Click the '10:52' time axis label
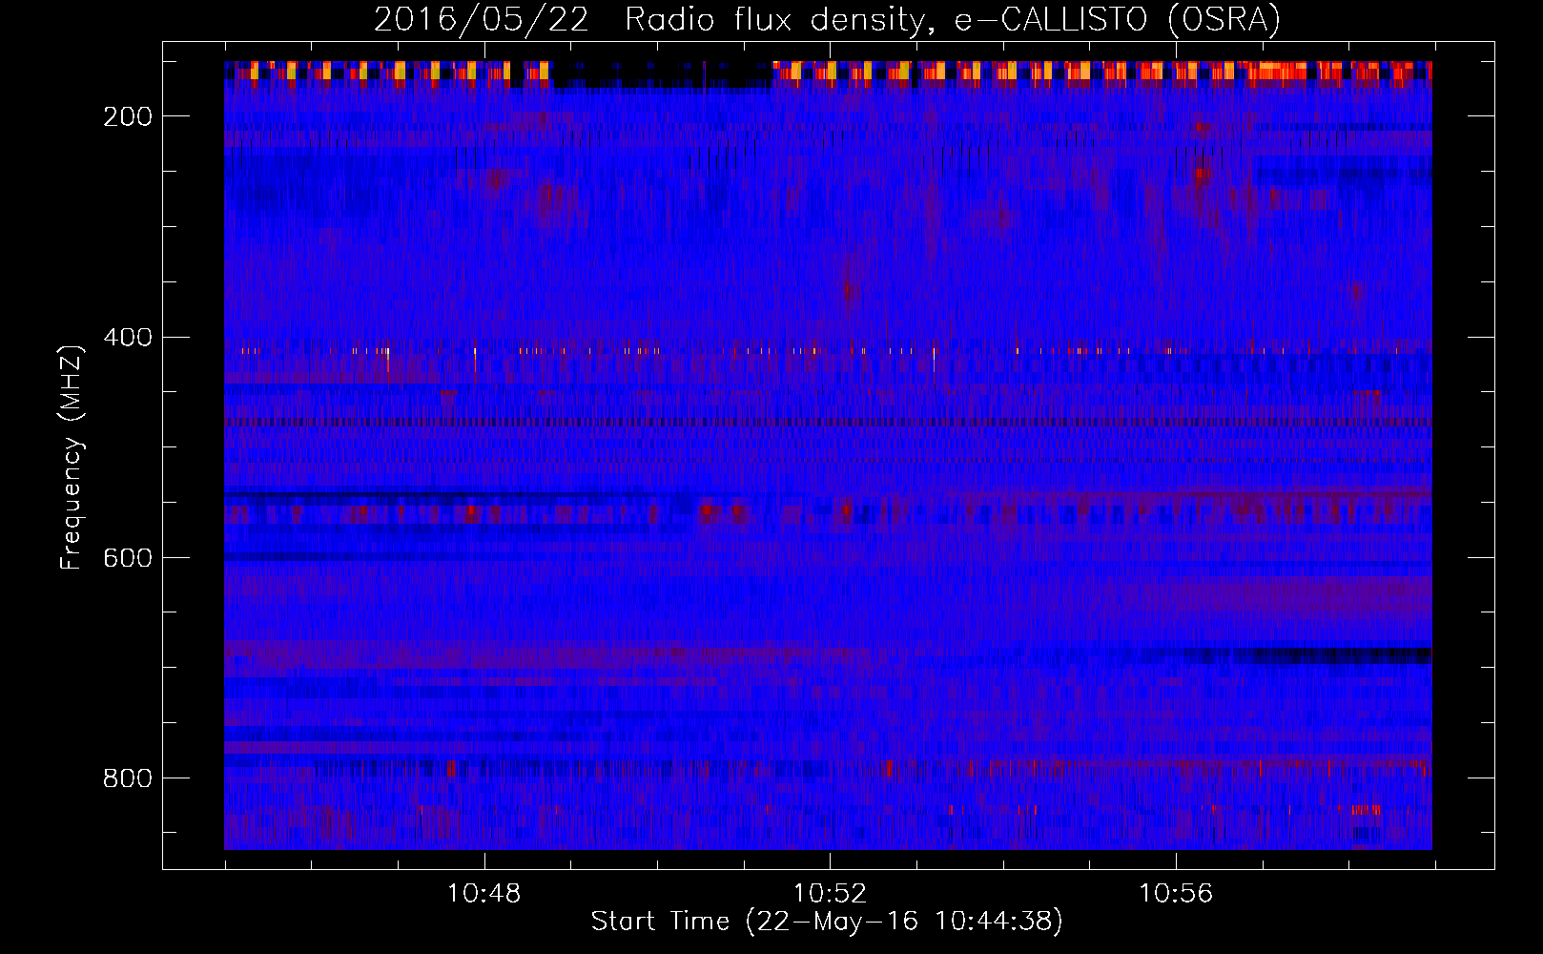1543x954 pixels. (x=830, y=893)
